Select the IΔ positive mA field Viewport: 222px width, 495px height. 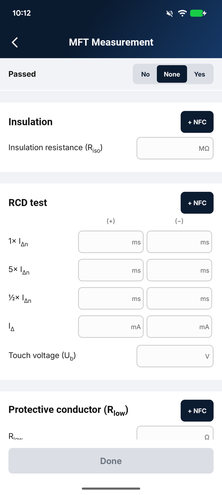tap(111, 327)
